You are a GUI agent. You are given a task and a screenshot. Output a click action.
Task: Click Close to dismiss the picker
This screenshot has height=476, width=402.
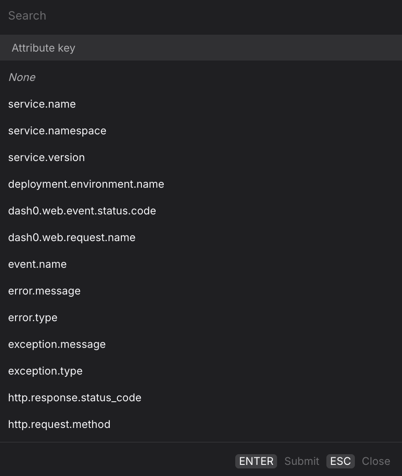click(376, 461)
